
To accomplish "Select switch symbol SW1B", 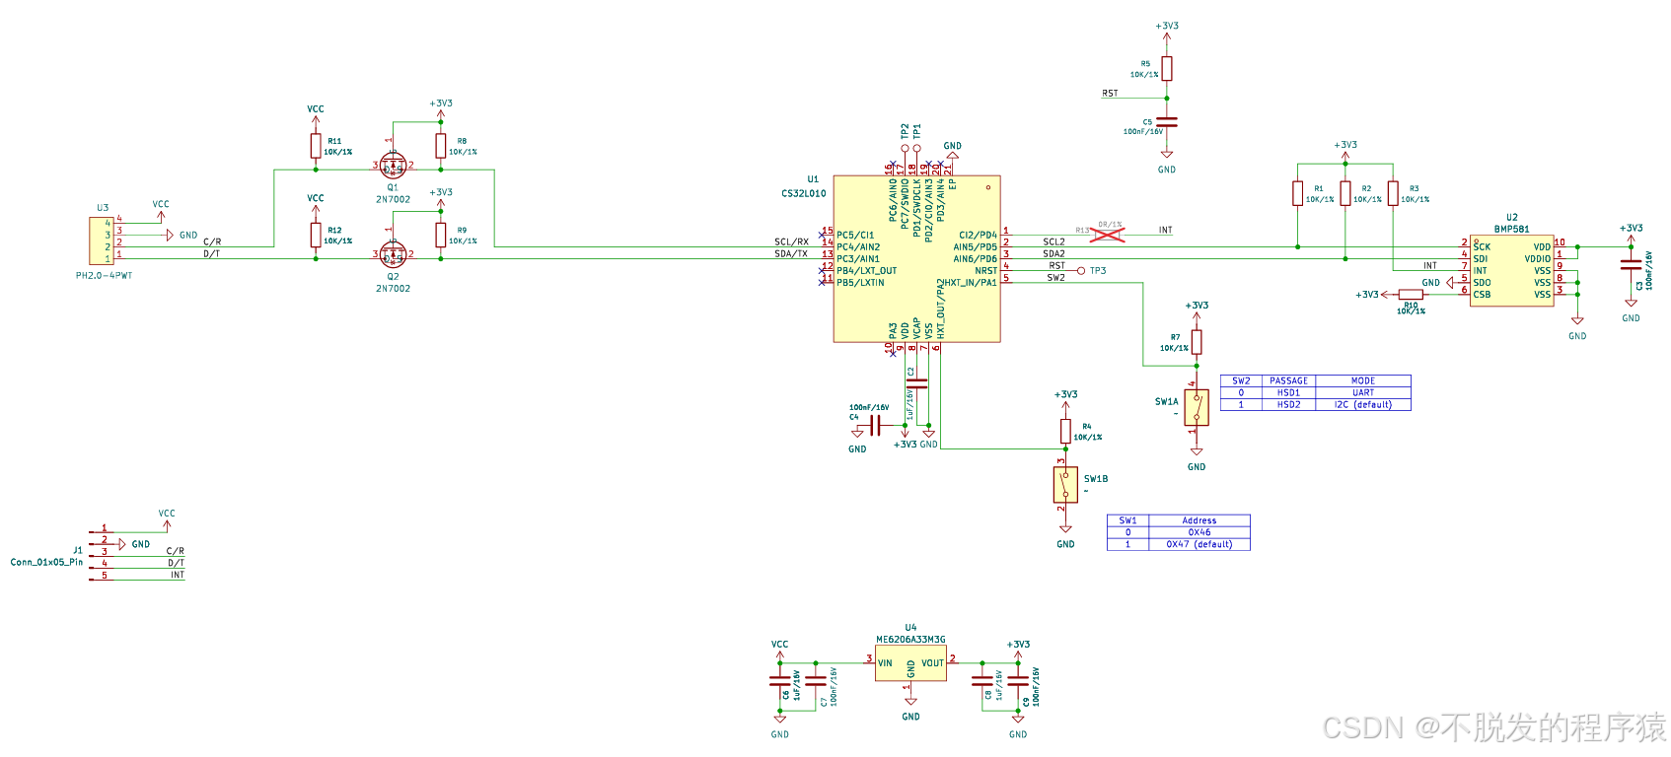I will 1065,484.
